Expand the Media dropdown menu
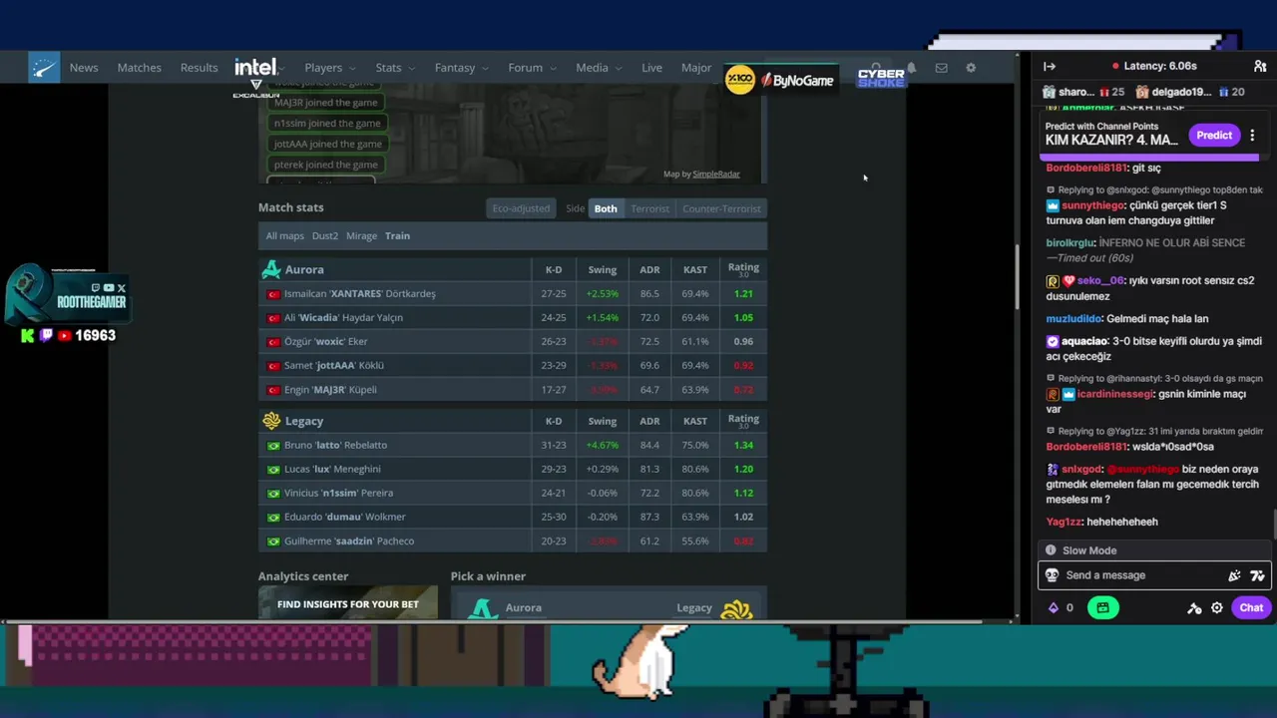This screenshot has height=718, width=1277. [x=599, y=68]
